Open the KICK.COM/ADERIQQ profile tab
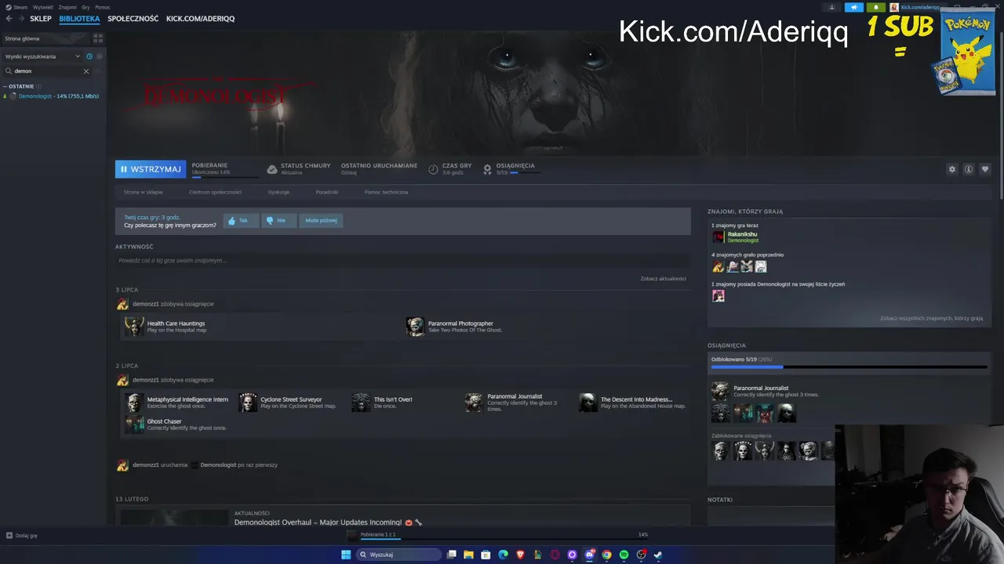This screenshot has width=1004, height=564. (200, 18)
